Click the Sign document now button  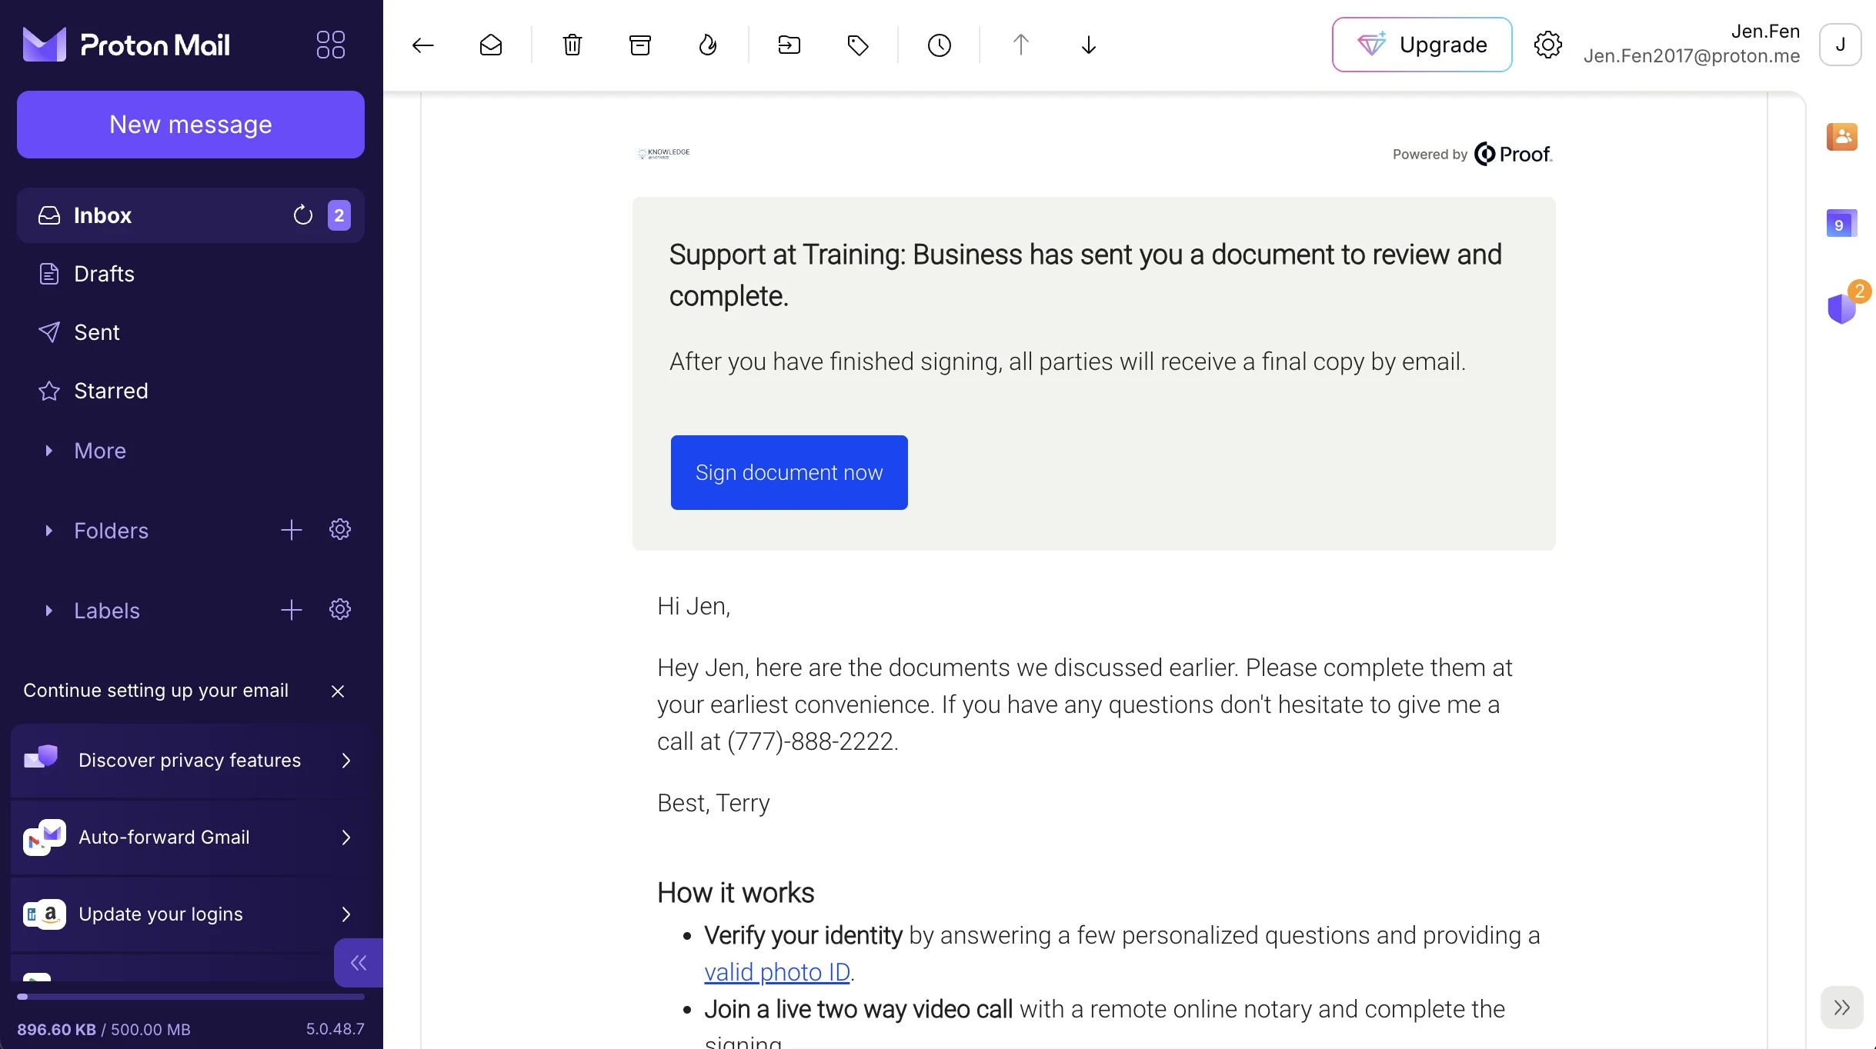click(789, 472)
